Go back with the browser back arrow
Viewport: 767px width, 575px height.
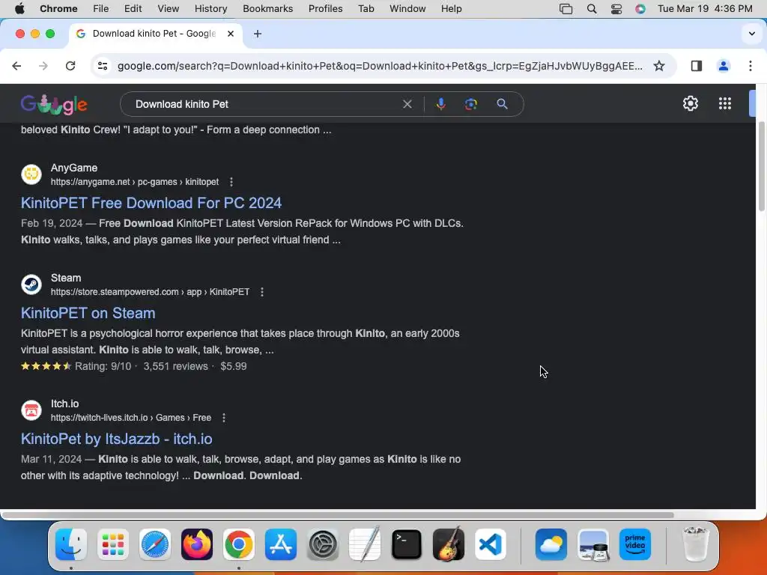tap(16, 66)
